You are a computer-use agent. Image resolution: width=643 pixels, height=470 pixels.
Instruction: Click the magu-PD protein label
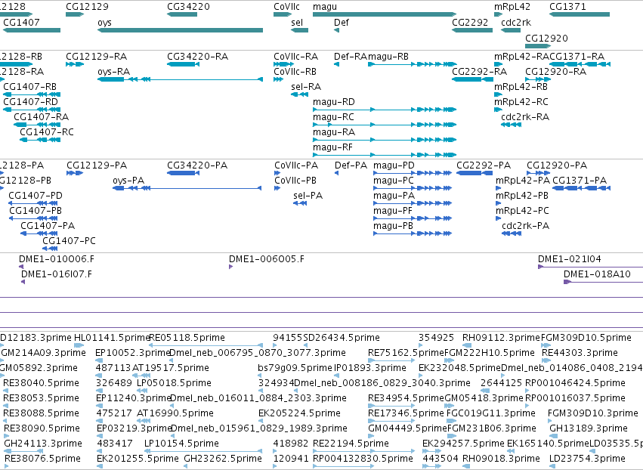394,165
